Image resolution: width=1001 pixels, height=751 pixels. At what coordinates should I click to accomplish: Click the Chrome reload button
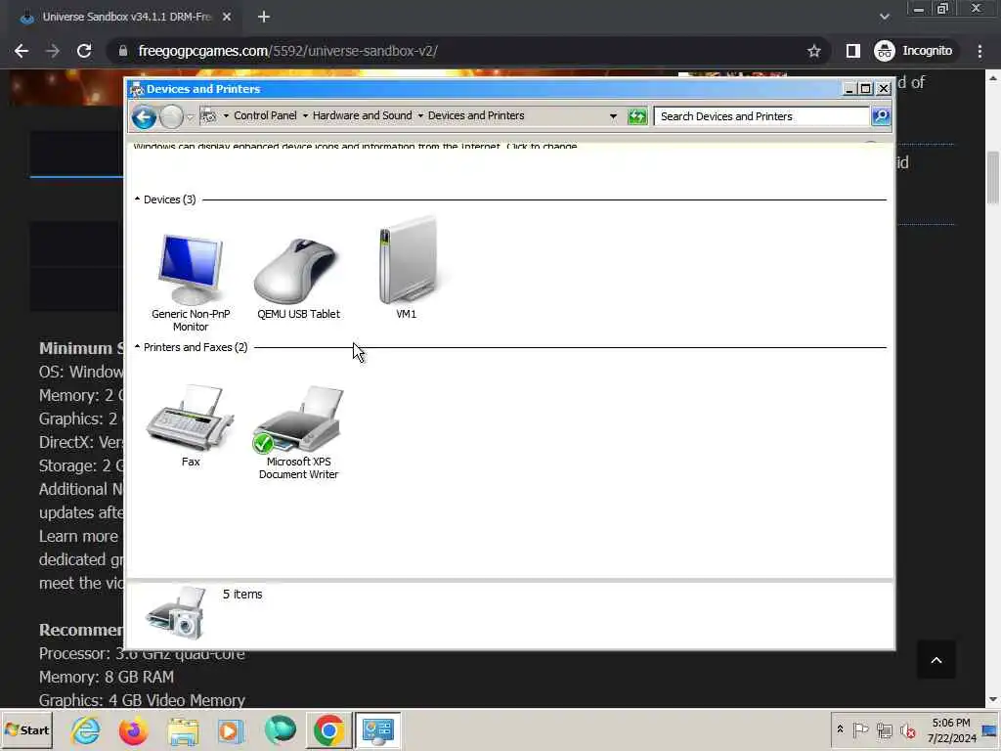click(84, 51)
